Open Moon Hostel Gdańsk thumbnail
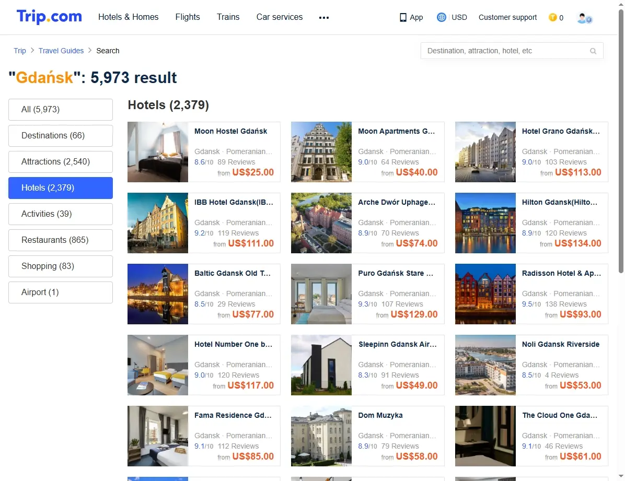 tap(158, 152)
